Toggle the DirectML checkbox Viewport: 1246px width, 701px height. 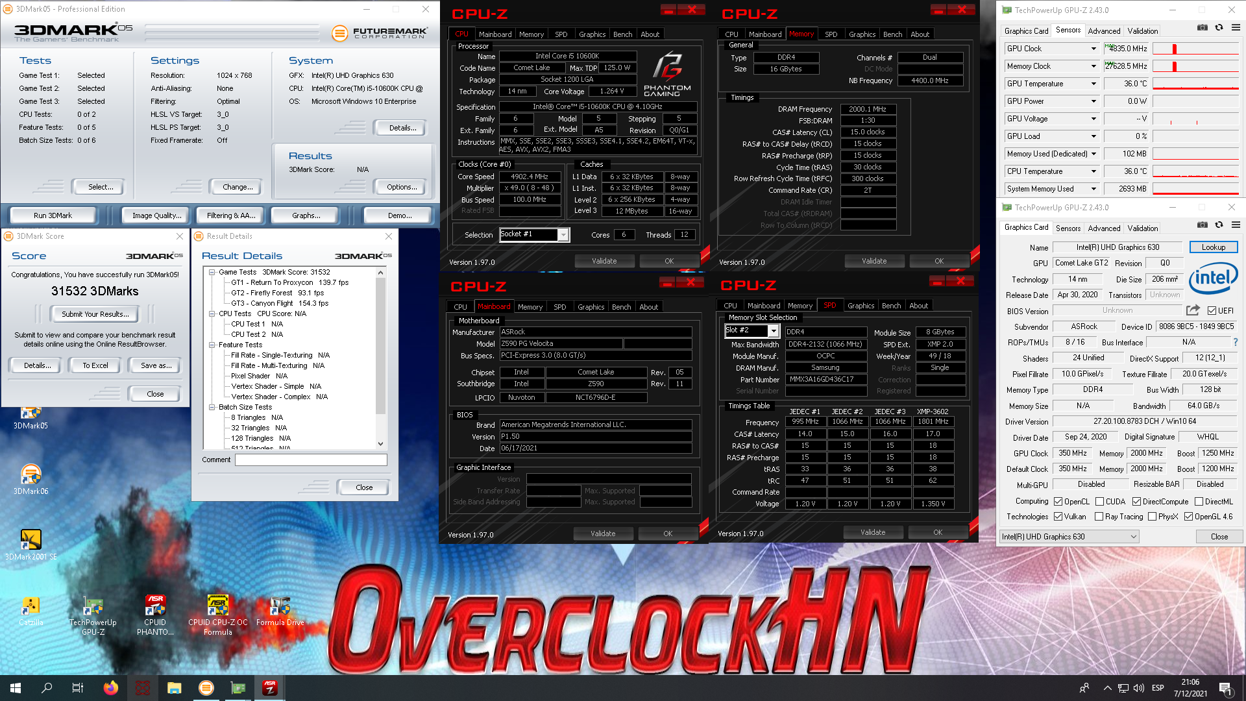1199,501
